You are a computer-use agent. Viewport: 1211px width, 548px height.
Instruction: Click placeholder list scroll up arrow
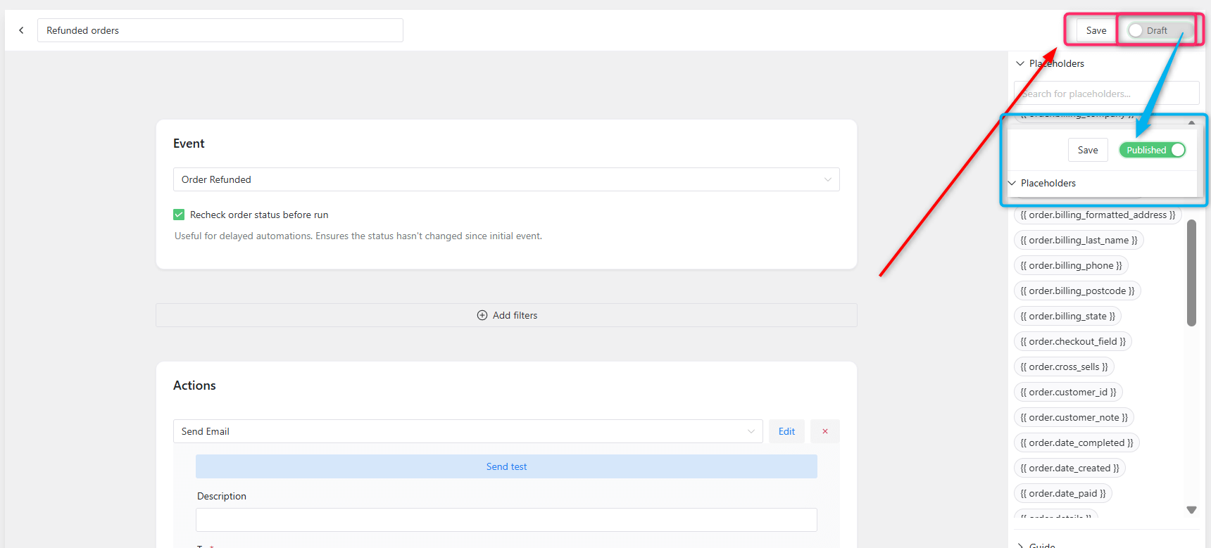click(x=1191, y=122)
